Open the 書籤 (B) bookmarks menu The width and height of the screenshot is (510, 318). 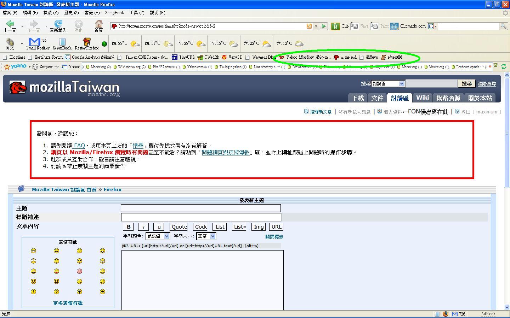pyautogui.click(x=92, y=13)
